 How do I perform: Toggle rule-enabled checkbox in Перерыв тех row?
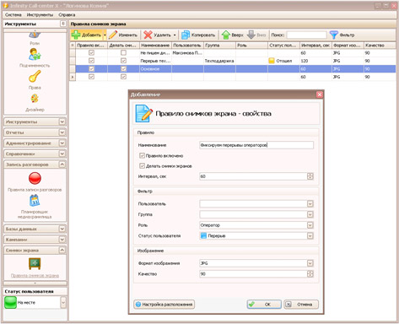tap(91, 61)
